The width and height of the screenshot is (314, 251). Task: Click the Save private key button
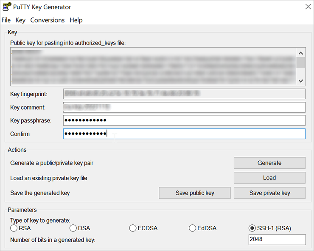[269, 193]
